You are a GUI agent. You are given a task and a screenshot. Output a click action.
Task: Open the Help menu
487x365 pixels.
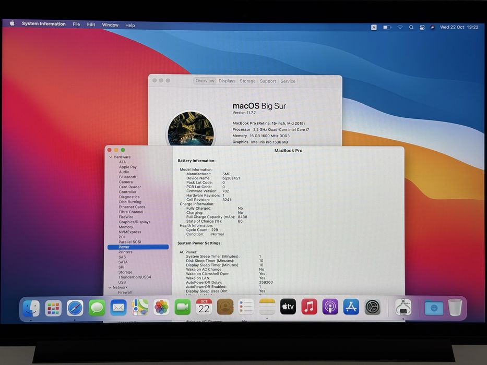click(x=130, y=26)
